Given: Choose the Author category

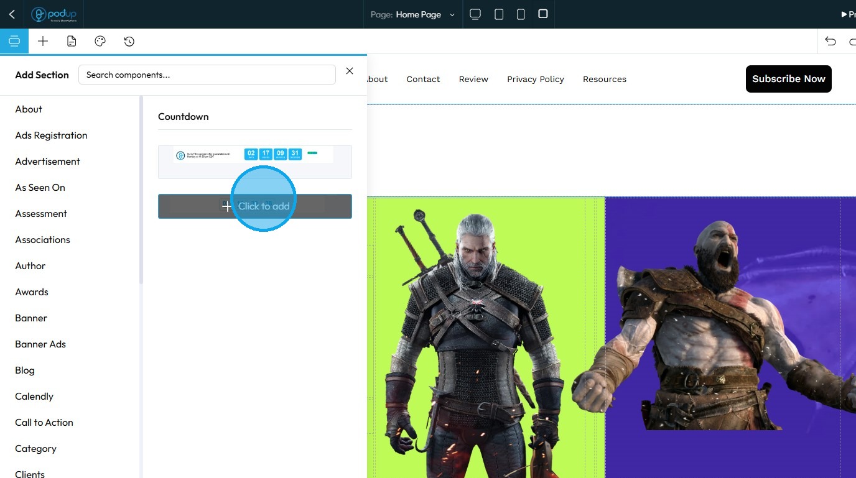Looking at the screenshot, I should point(30,265).
